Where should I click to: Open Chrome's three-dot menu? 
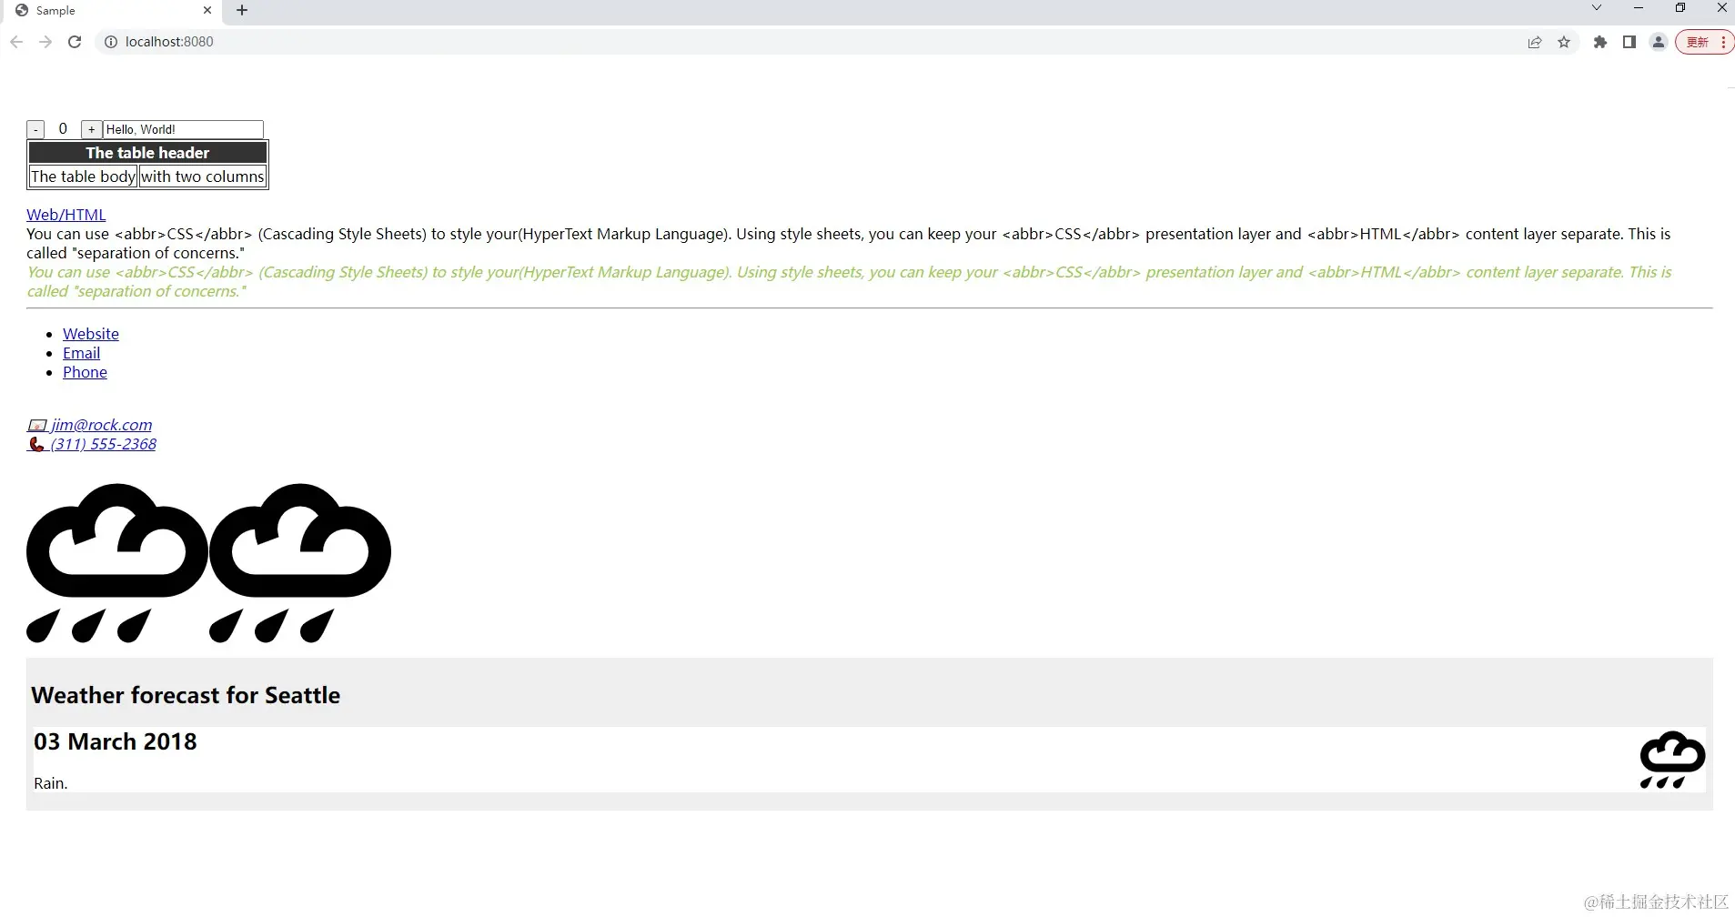(1723, 42)
